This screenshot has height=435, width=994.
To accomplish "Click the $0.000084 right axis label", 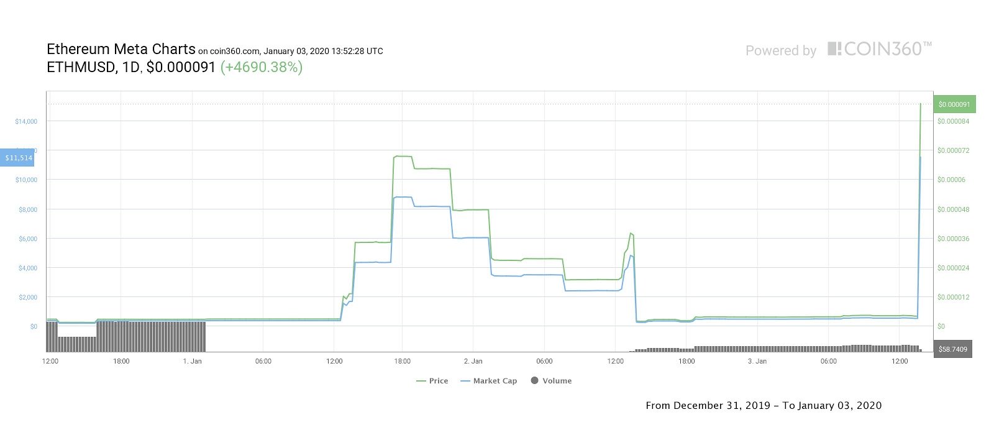I will tap(954, 122).
